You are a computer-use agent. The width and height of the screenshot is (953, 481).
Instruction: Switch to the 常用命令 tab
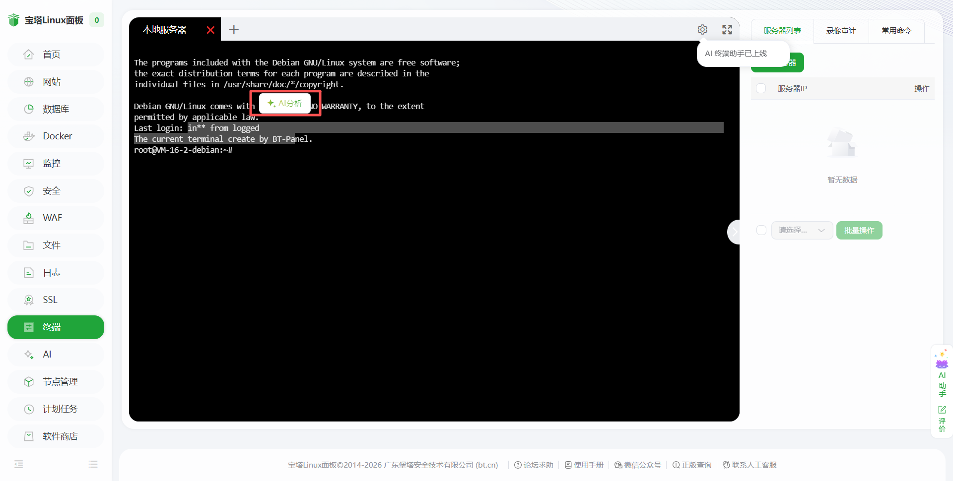pos(896,31)
